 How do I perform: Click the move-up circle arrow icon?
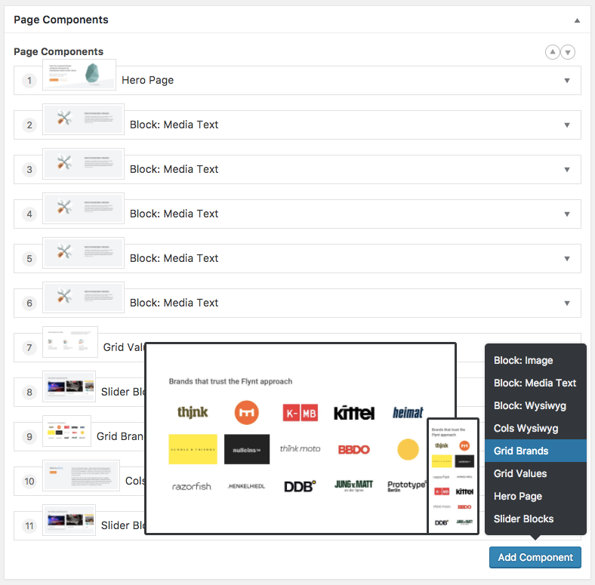click(x=553, y=52)
